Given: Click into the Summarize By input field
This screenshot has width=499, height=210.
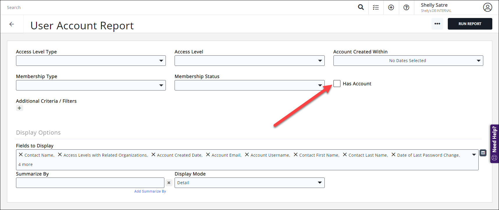Looking at the screenshot, I should (x=90, y=183).
